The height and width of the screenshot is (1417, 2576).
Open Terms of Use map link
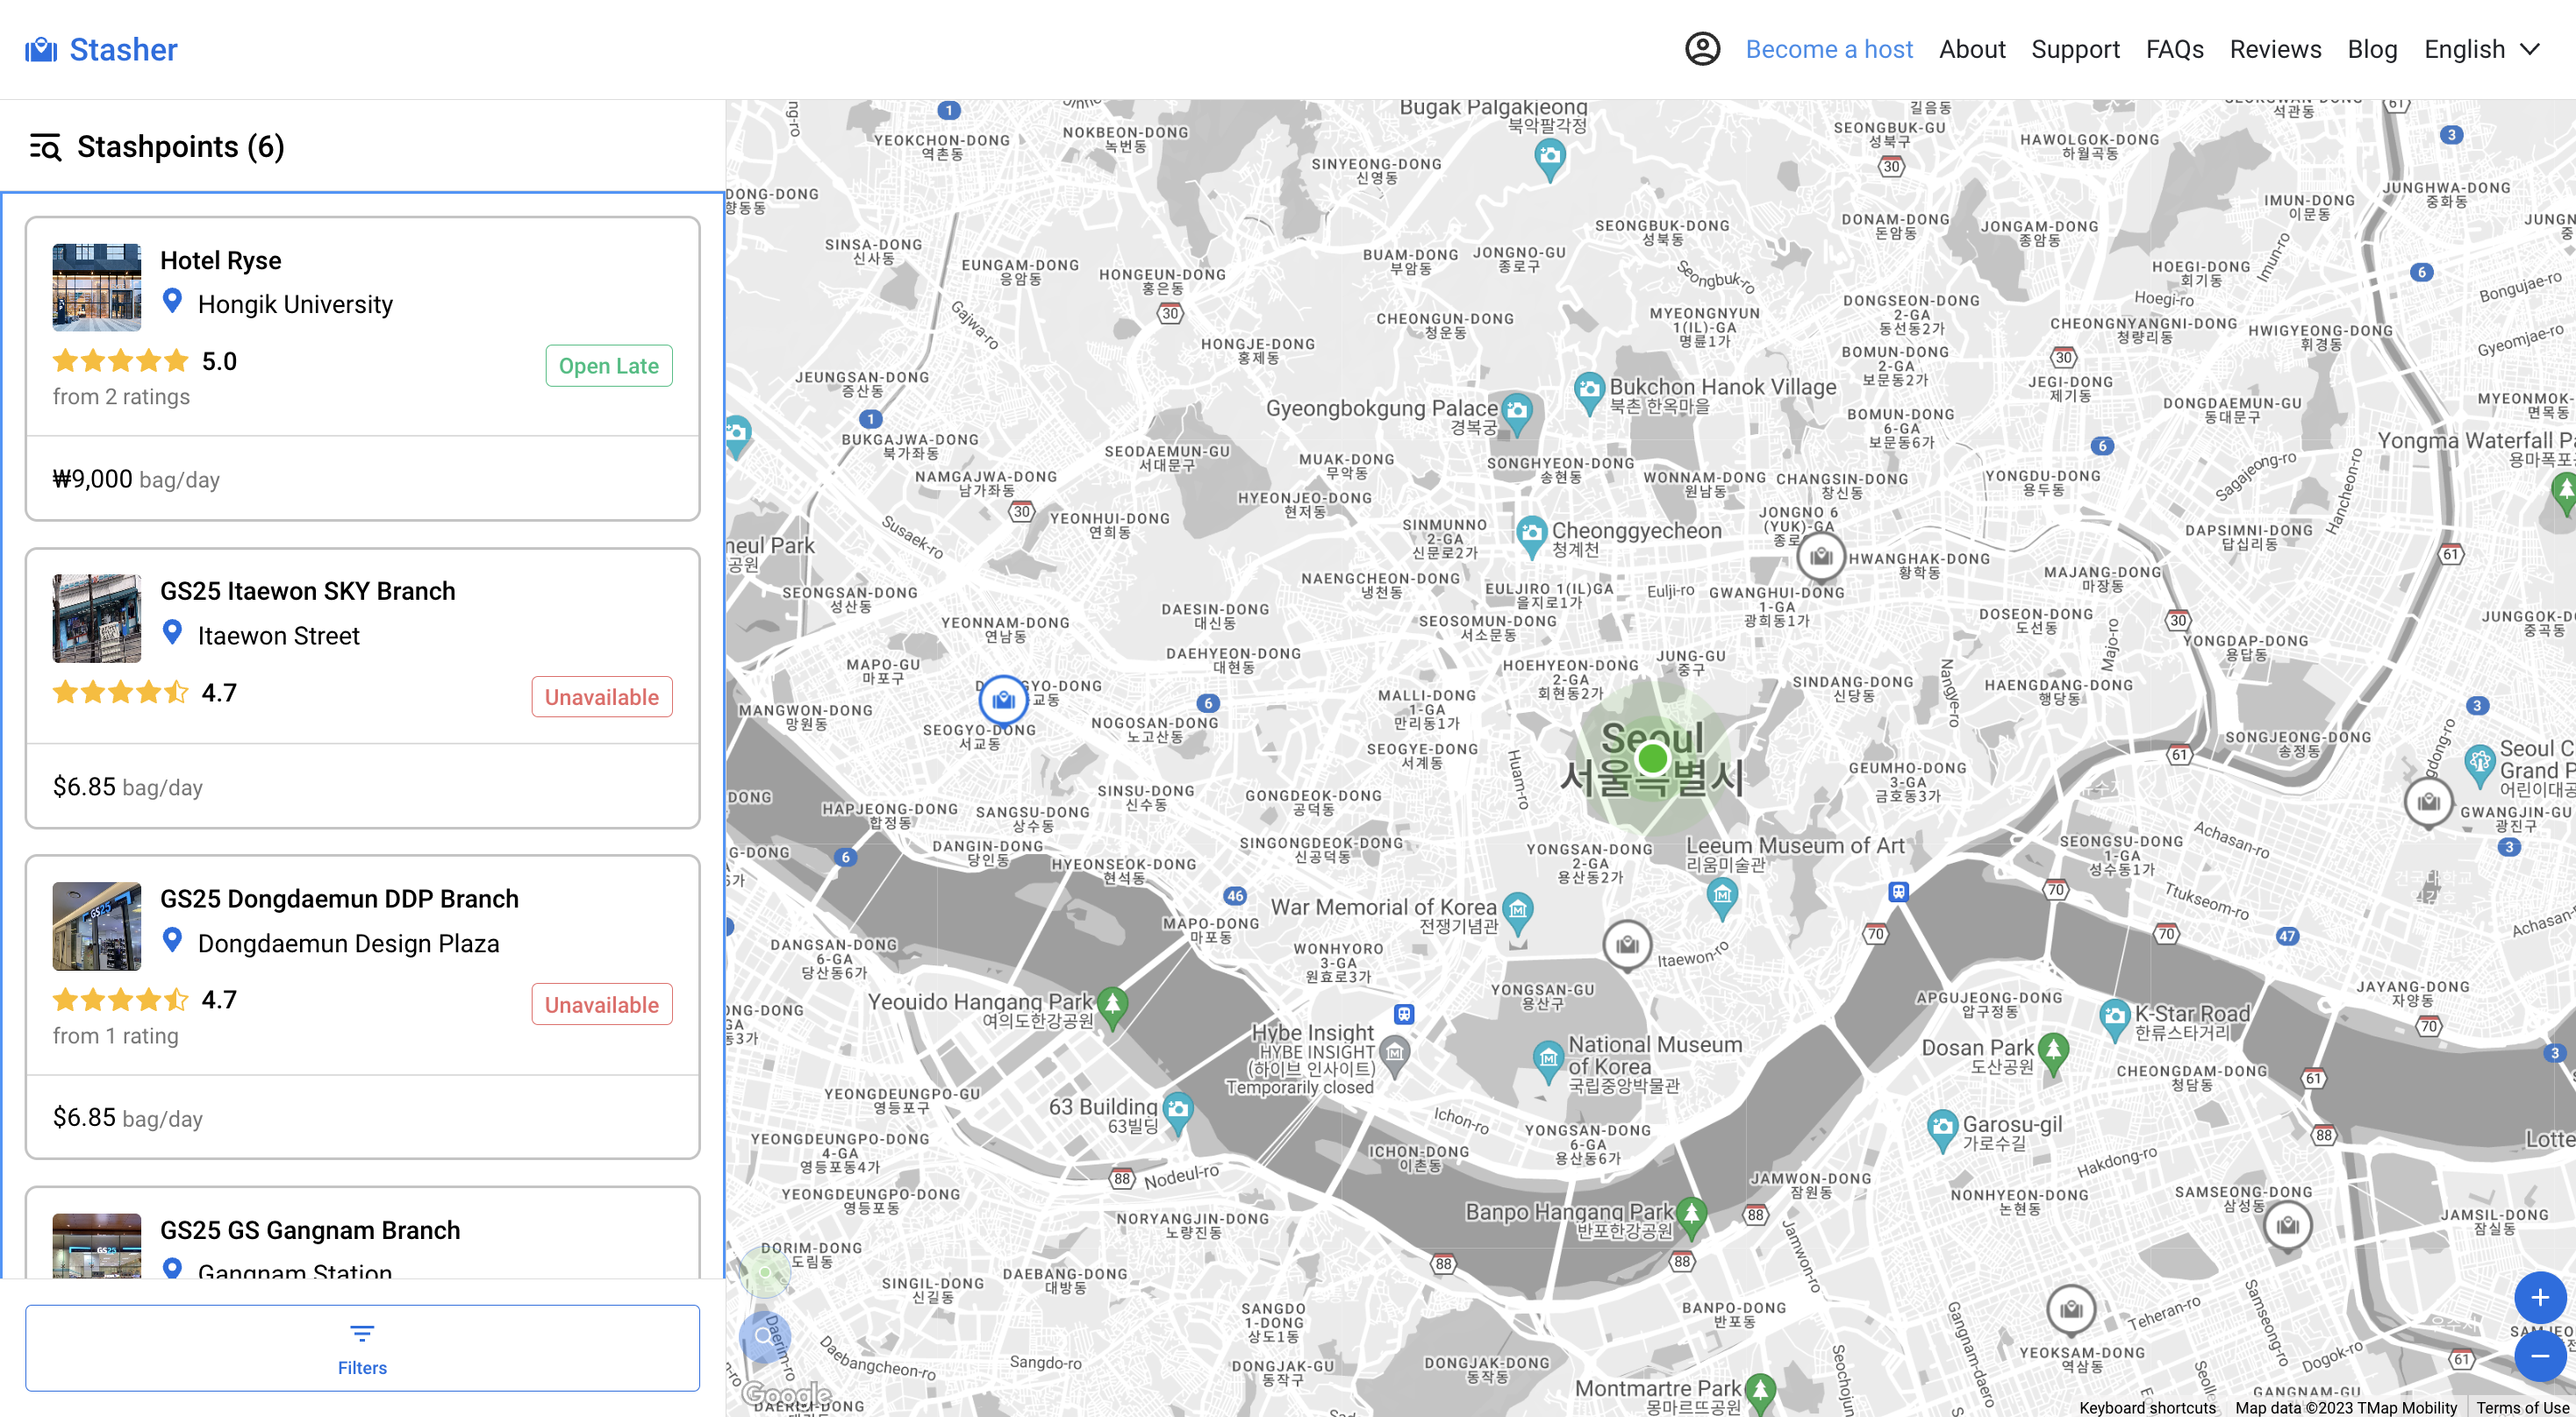pyautogui.click(x=2522, y=1407)
